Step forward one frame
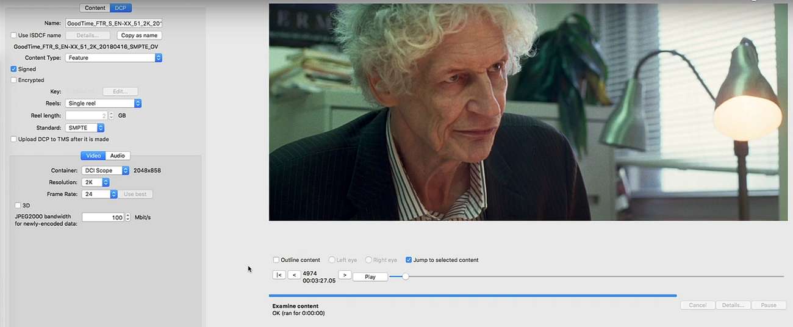The width and height of the screenshot is (793, 327). tap(345, 275)
